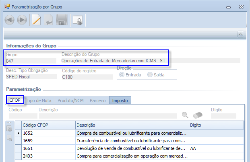Click the Compra de combustível description cell
Viewport: 250px width, 162px height.
[132, 133]
